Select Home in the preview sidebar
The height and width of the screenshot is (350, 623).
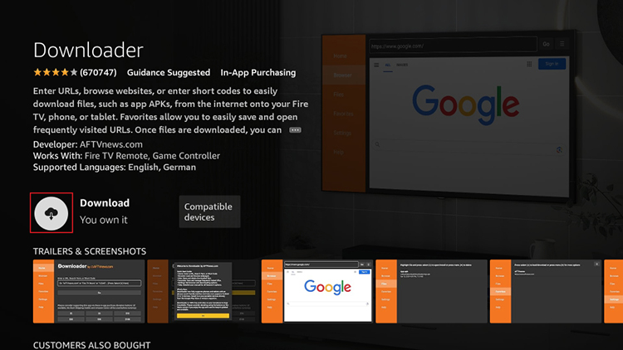pyautogui.click(x=340, y=56)
